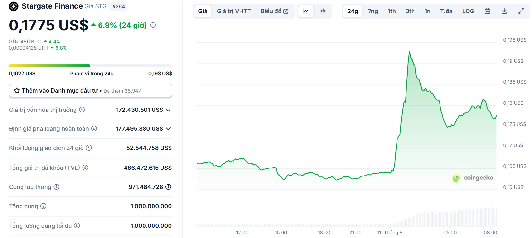The width and height of the screenshot is (532, 238).
Task: Show info for Tổng lượng cung tối đa
Action: click(x=77, y=226)
